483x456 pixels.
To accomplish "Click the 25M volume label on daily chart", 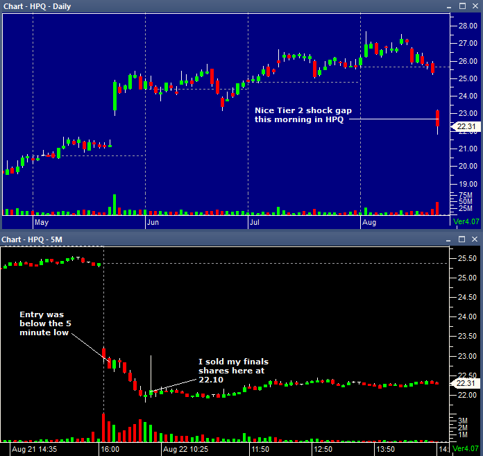I will [466, 209].
